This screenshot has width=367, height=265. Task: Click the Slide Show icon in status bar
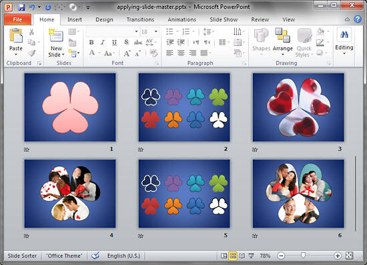click(x=251, y=256)
